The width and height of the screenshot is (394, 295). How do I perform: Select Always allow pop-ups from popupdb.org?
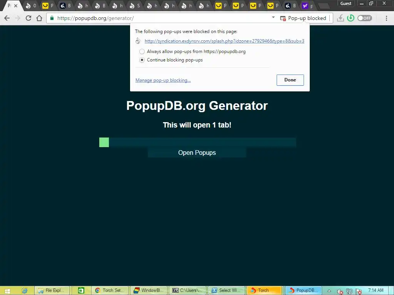[142, 51]
